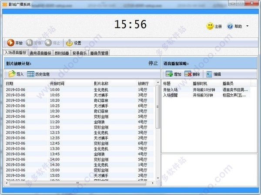Expand the dropdown arrow next to 帮助
Screen dimensions: 261x195
click(x=248, y=26)
